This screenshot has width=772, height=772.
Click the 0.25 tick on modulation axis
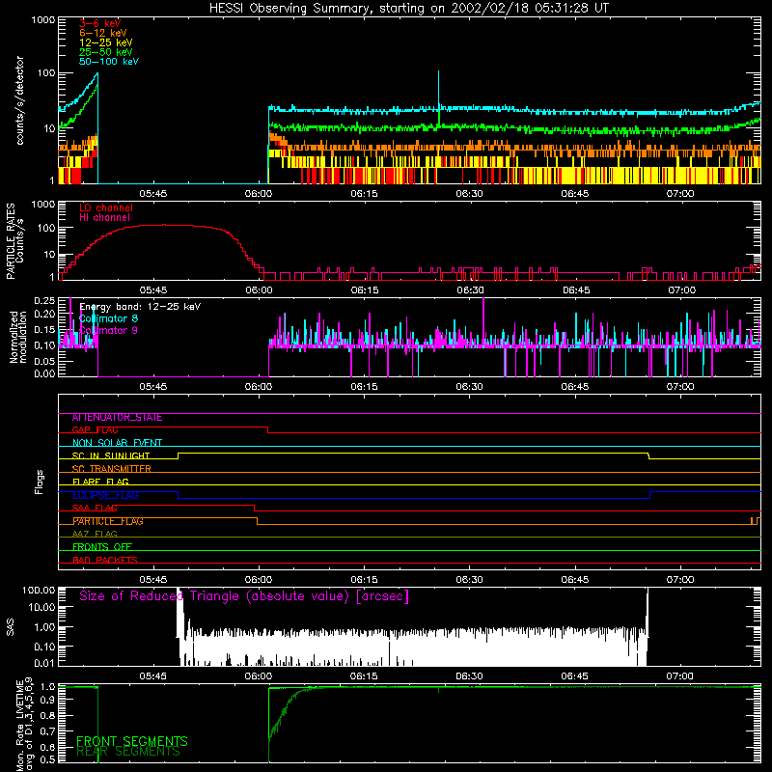[x=44, y=301]
